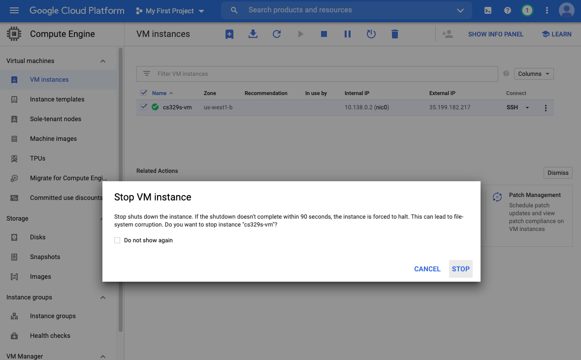Confirm with the STOP button
The image size is (581, 360).
pyautogui.click(x=460, y=269)
